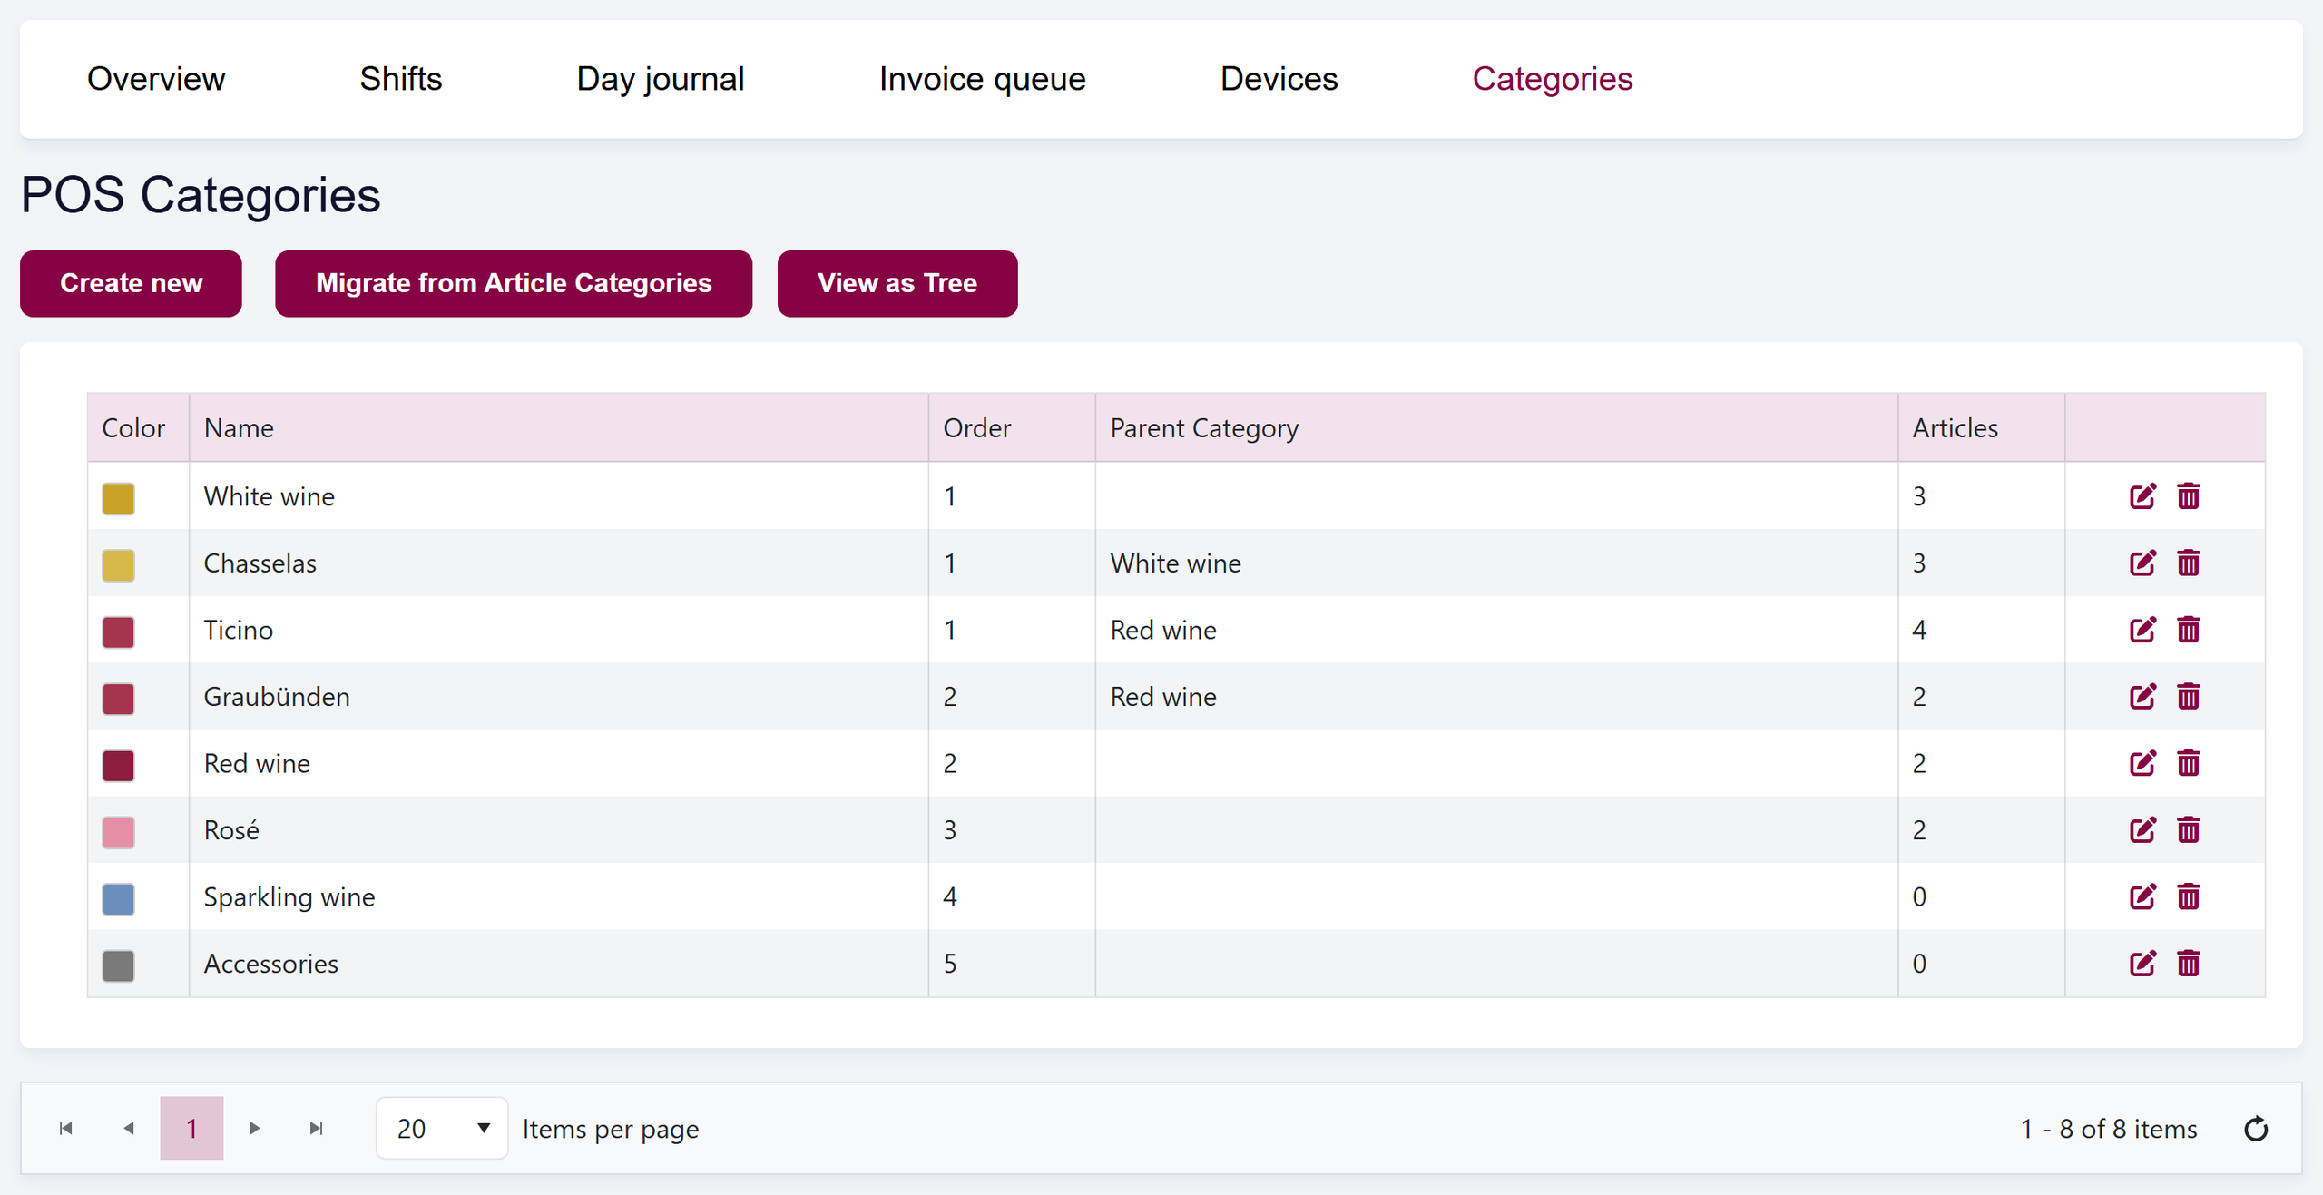Delete the Ticino category
2323x1195 pixels.
coord(2189,630)
